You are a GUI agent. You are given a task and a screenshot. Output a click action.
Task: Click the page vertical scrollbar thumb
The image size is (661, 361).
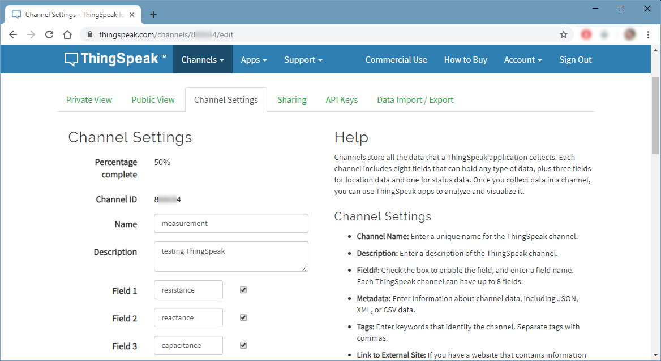coord(655,115)
